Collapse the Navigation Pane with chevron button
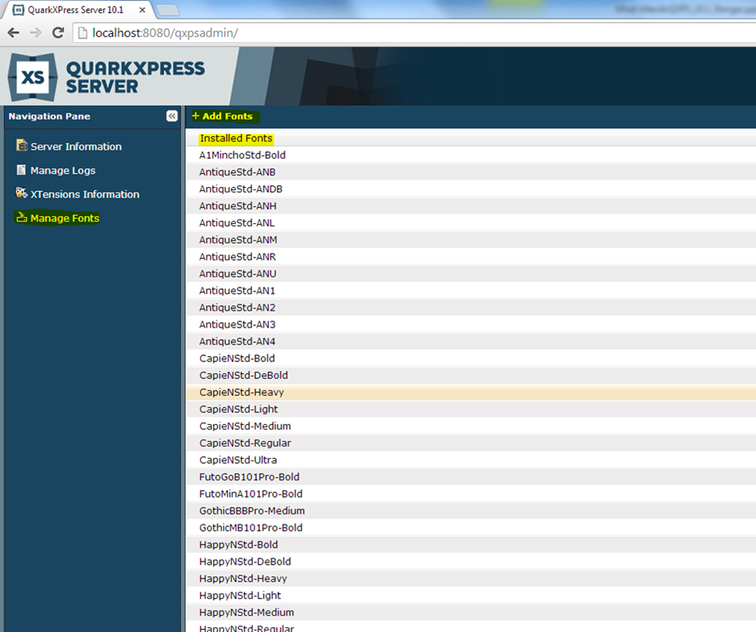Viewport: 756px width, 632px height. click(172, 116)
